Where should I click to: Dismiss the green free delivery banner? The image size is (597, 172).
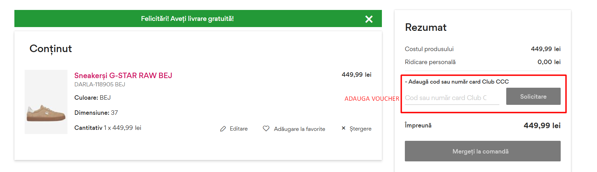pyautogui.click(x=369, y=19)
